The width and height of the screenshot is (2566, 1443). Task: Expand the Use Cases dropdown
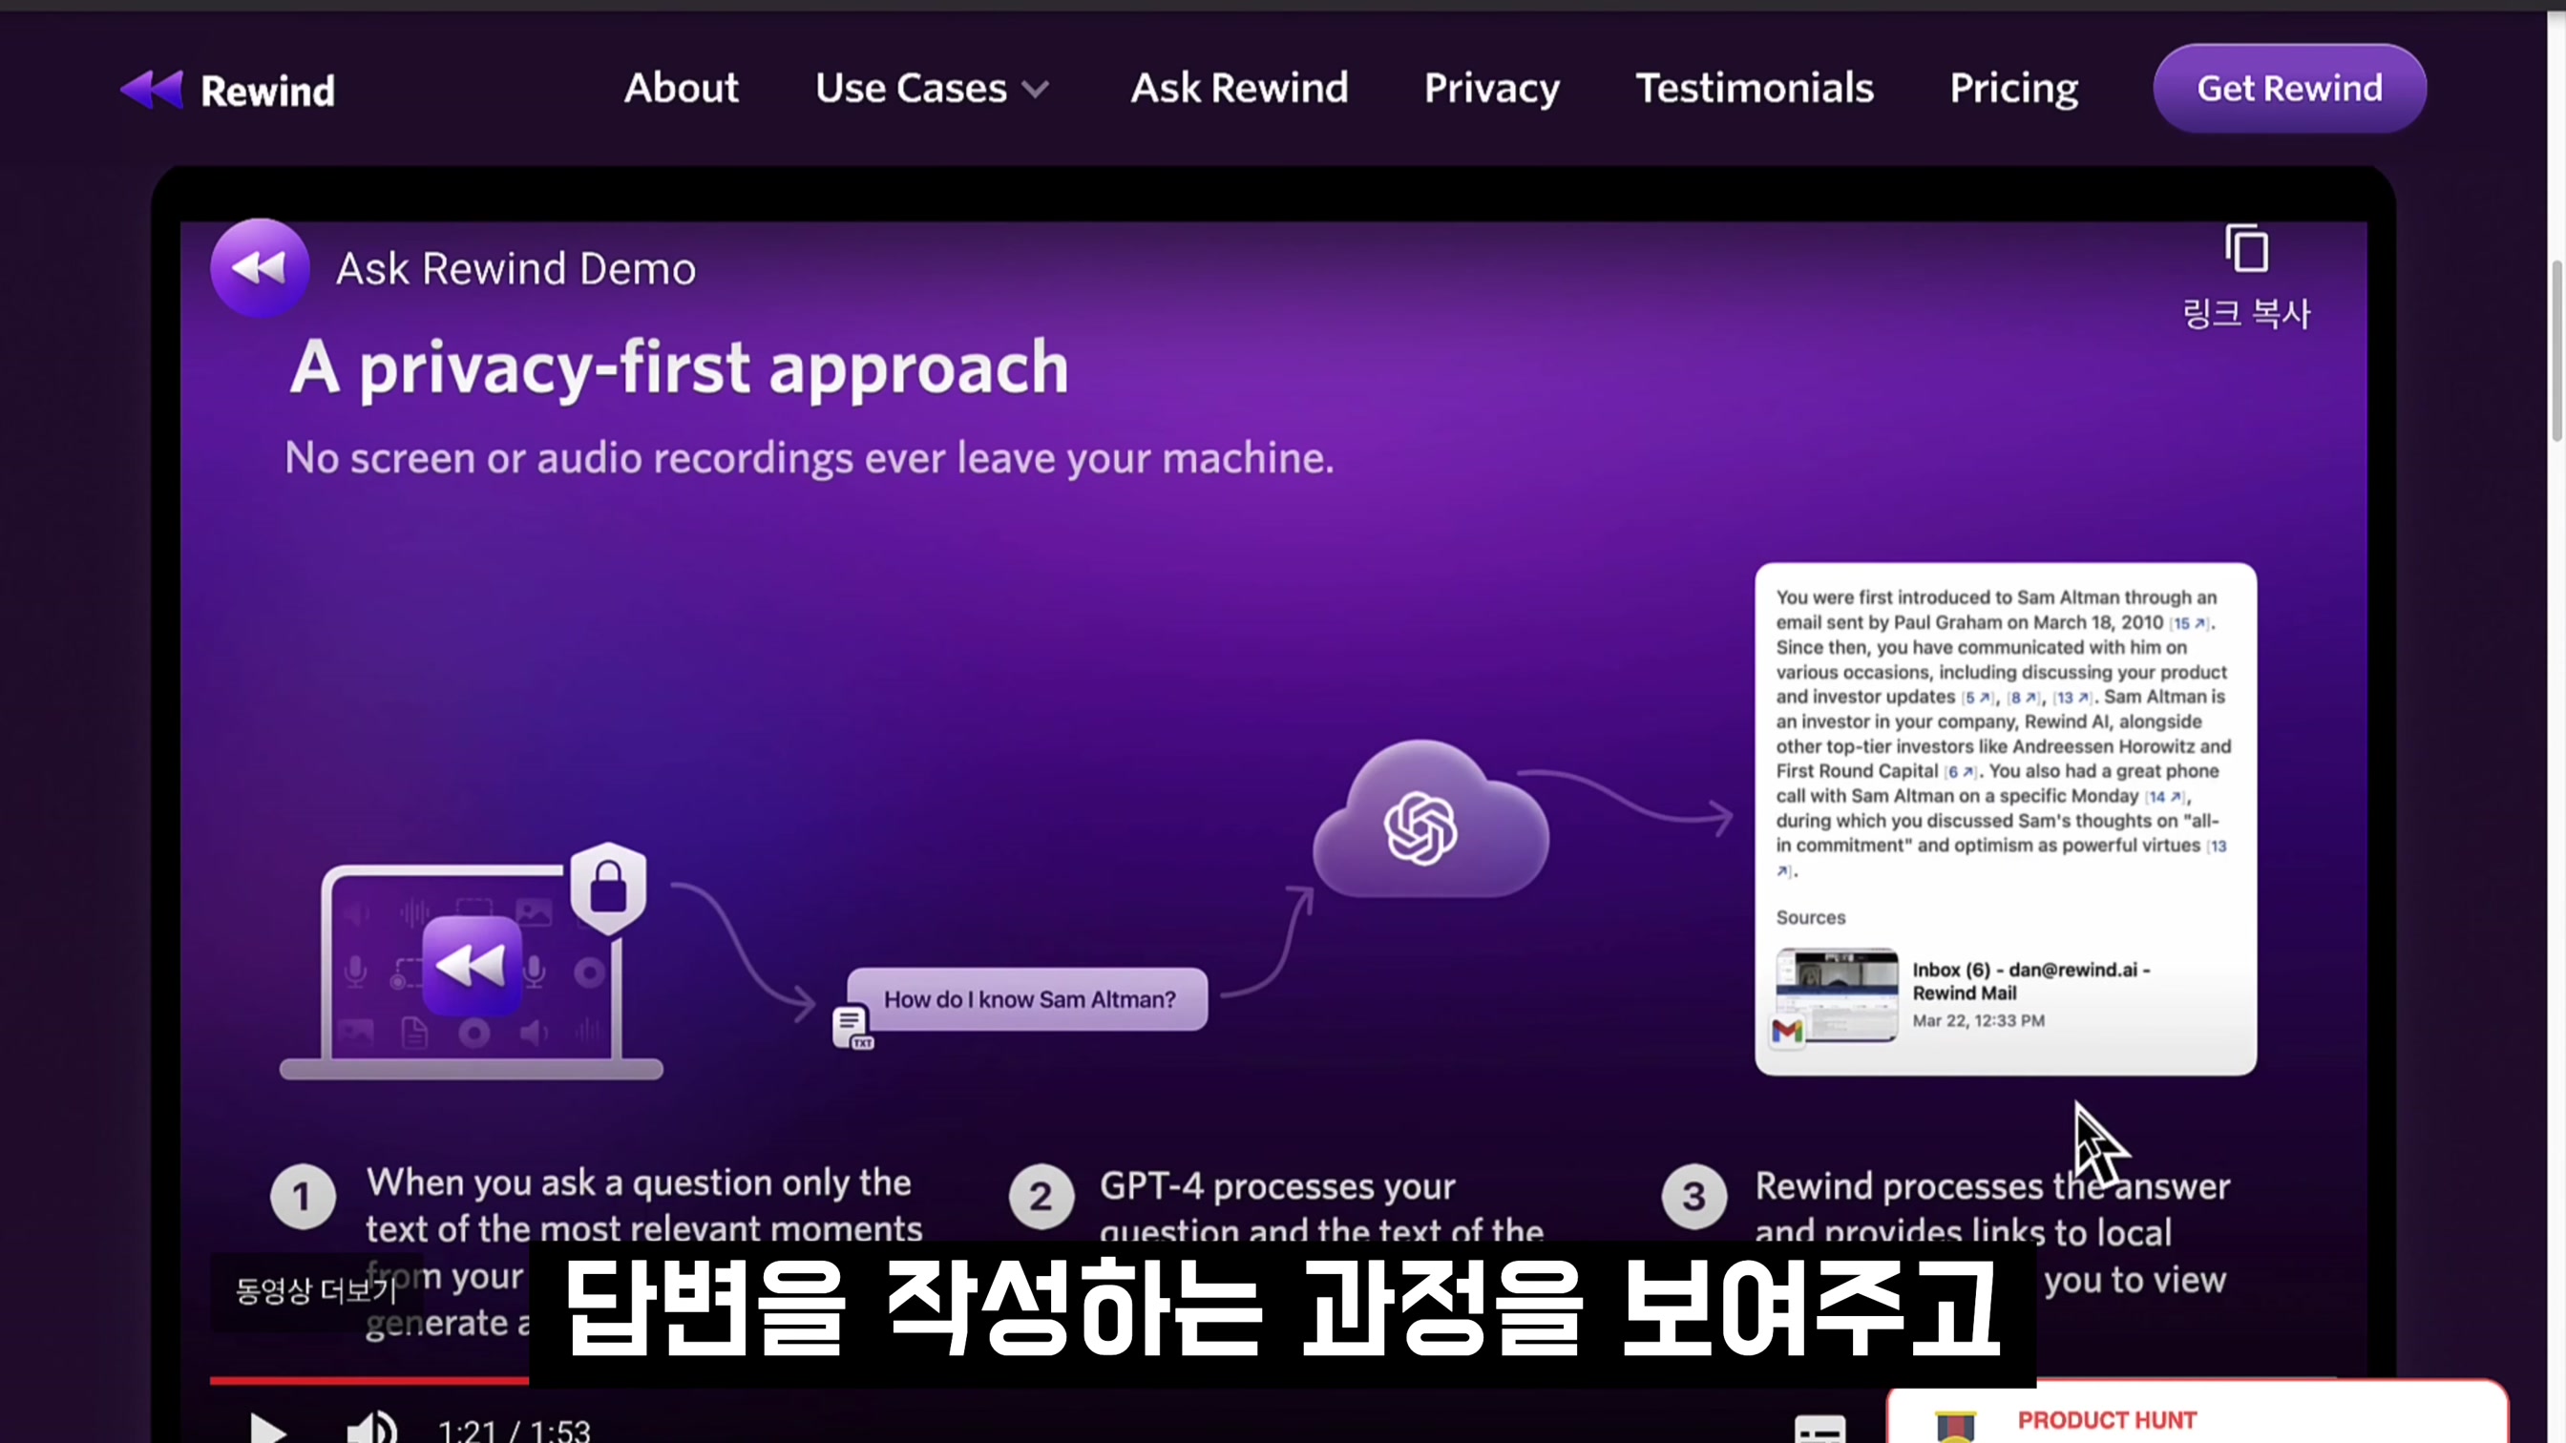933,89
